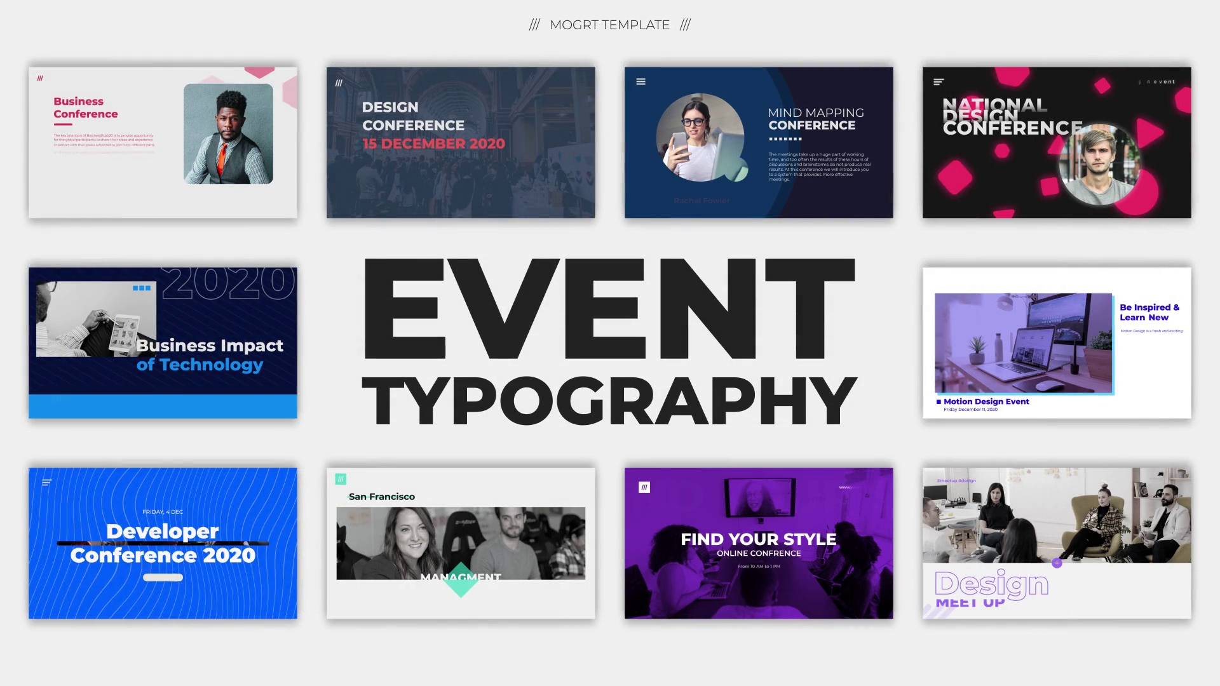Click menu icon on Developer Conference slide

46,483
